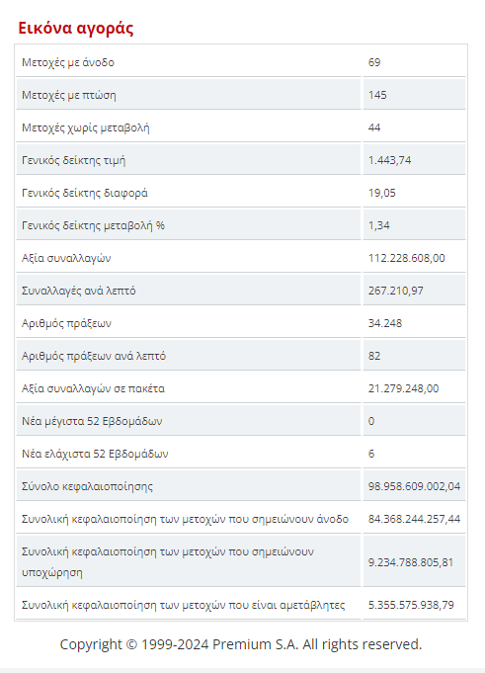The image size is (485, 673).
Task: Click the value 69 for rising stocks
Action: [374, 62]
